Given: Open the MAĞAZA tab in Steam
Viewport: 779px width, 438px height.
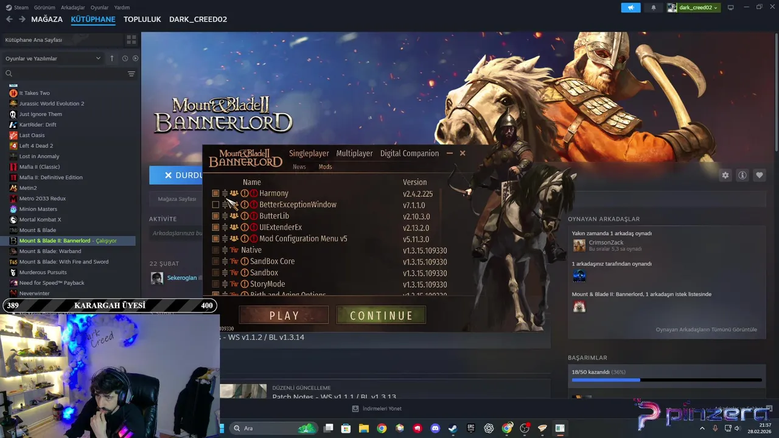Looking at the screenshot, I should (x=47, y=19).
